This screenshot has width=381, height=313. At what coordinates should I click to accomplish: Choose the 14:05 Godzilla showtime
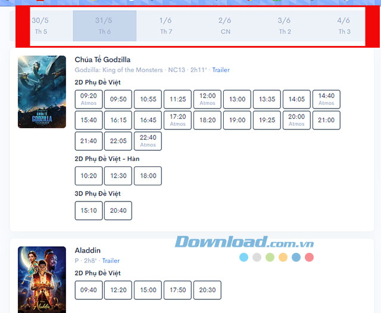(x=296, y=100)
